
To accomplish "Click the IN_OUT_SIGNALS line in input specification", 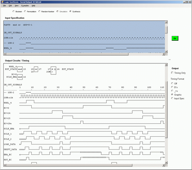I will point(13,33).
